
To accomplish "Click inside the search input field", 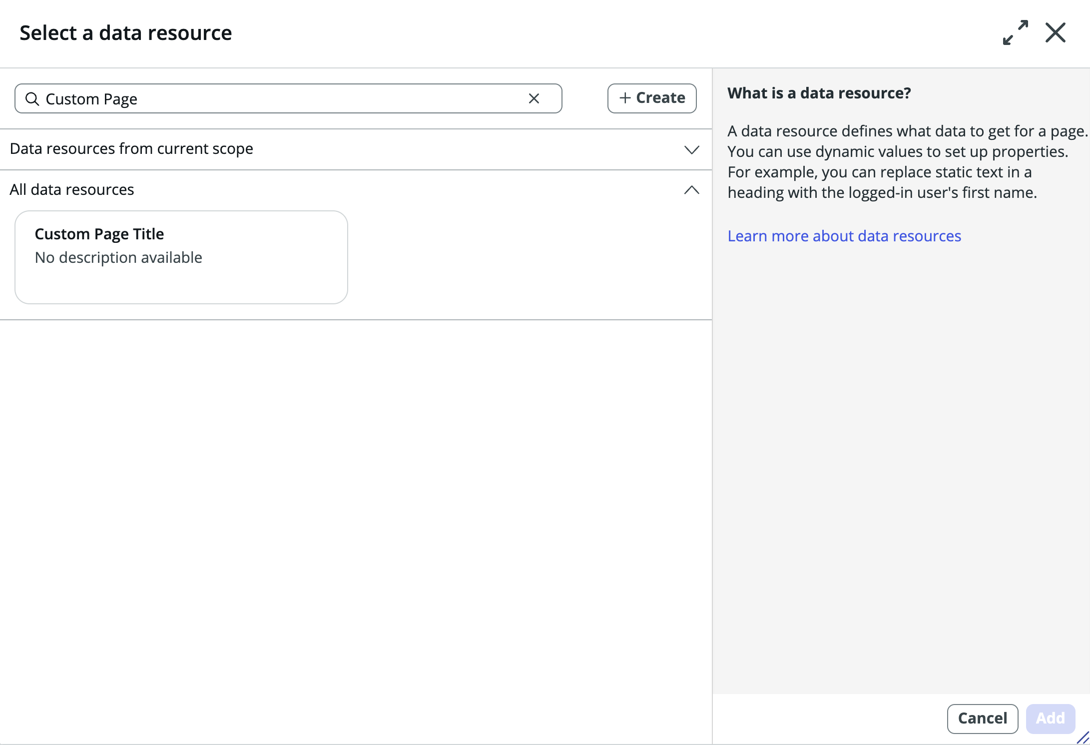I will click(250, 98).
